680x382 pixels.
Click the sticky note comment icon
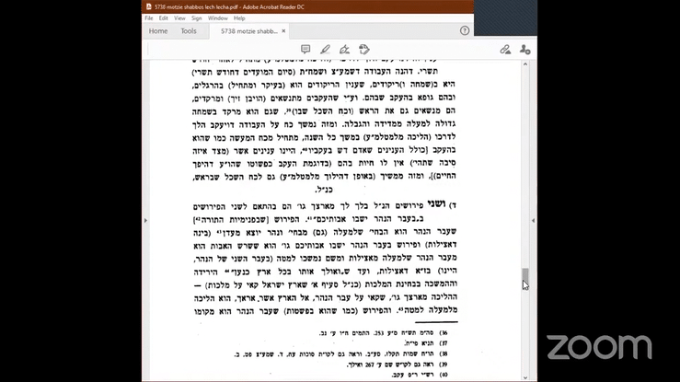[x=305, y=49]
